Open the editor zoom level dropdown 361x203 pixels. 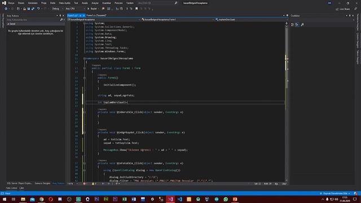[73, 184]
